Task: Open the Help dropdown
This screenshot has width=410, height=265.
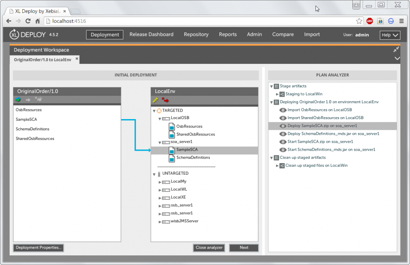Action: click(x=390, y=35)
